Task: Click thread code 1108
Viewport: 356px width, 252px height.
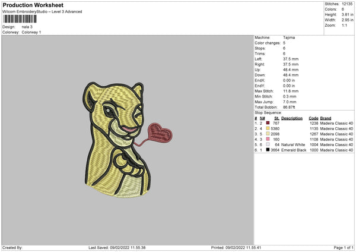Action: (x=314, y=140)
